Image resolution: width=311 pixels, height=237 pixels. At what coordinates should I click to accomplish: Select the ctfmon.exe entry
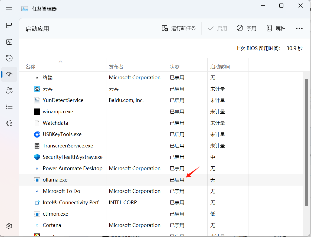pos(55,214)
